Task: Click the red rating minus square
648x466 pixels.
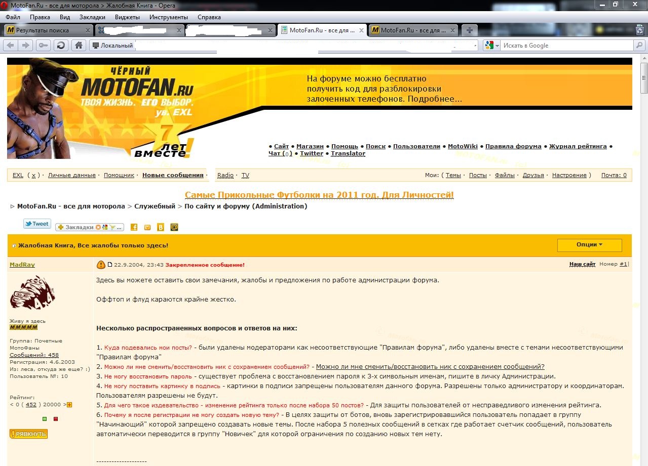Action: point(56,419)
